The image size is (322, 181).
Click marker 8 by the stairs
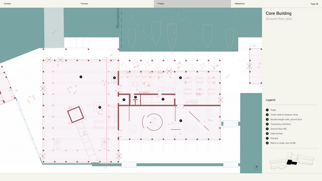coord(114,77)
